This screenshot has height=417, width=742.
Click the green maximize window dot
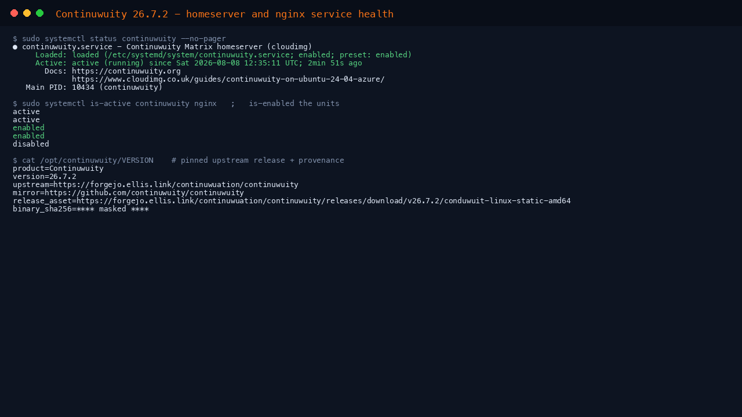click(x=40, y=13)
